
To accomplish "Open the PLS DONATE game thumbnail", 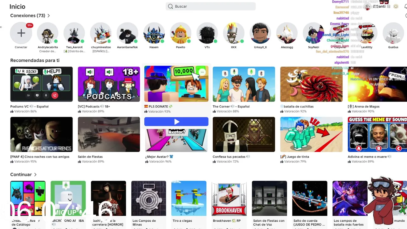I will coord(176,84).
